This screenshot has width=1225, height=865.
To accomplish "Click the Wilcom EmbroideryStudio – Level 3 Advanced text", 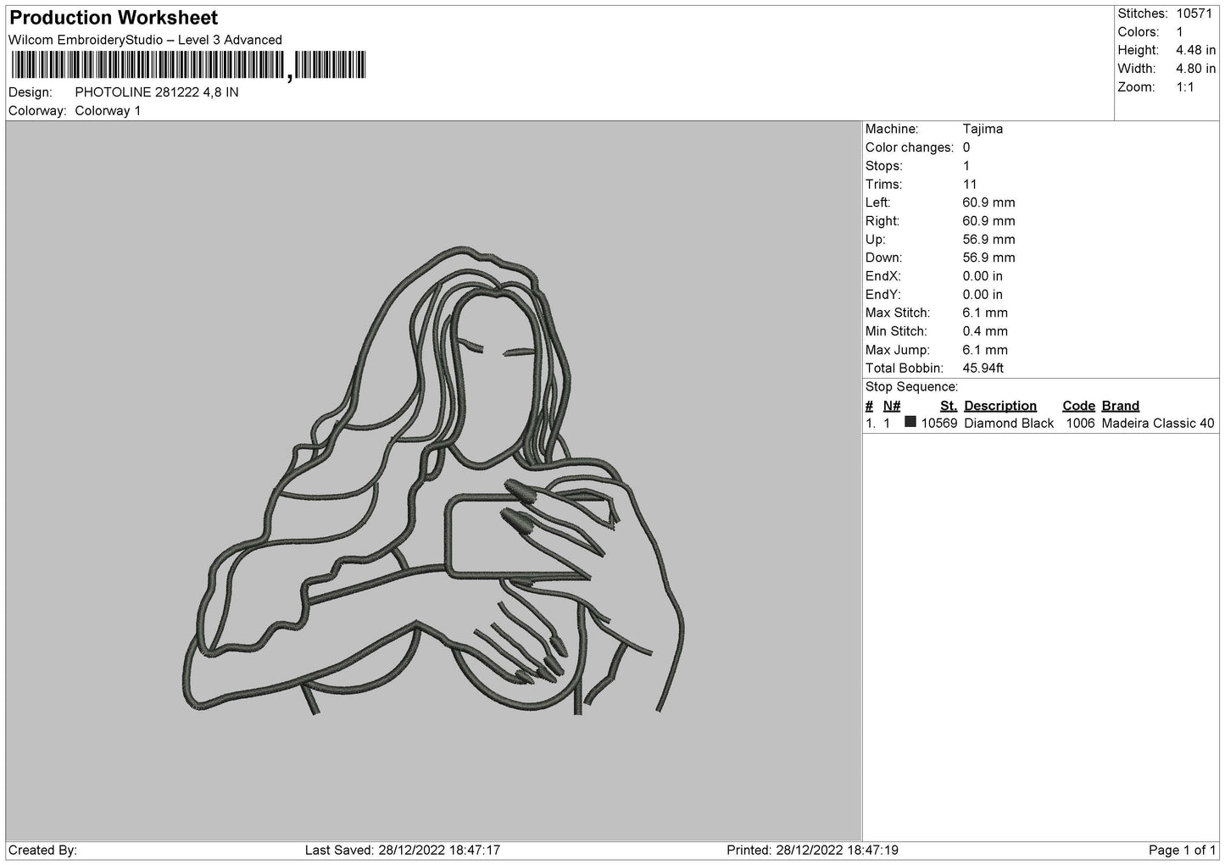I will [x=145, y=40].
